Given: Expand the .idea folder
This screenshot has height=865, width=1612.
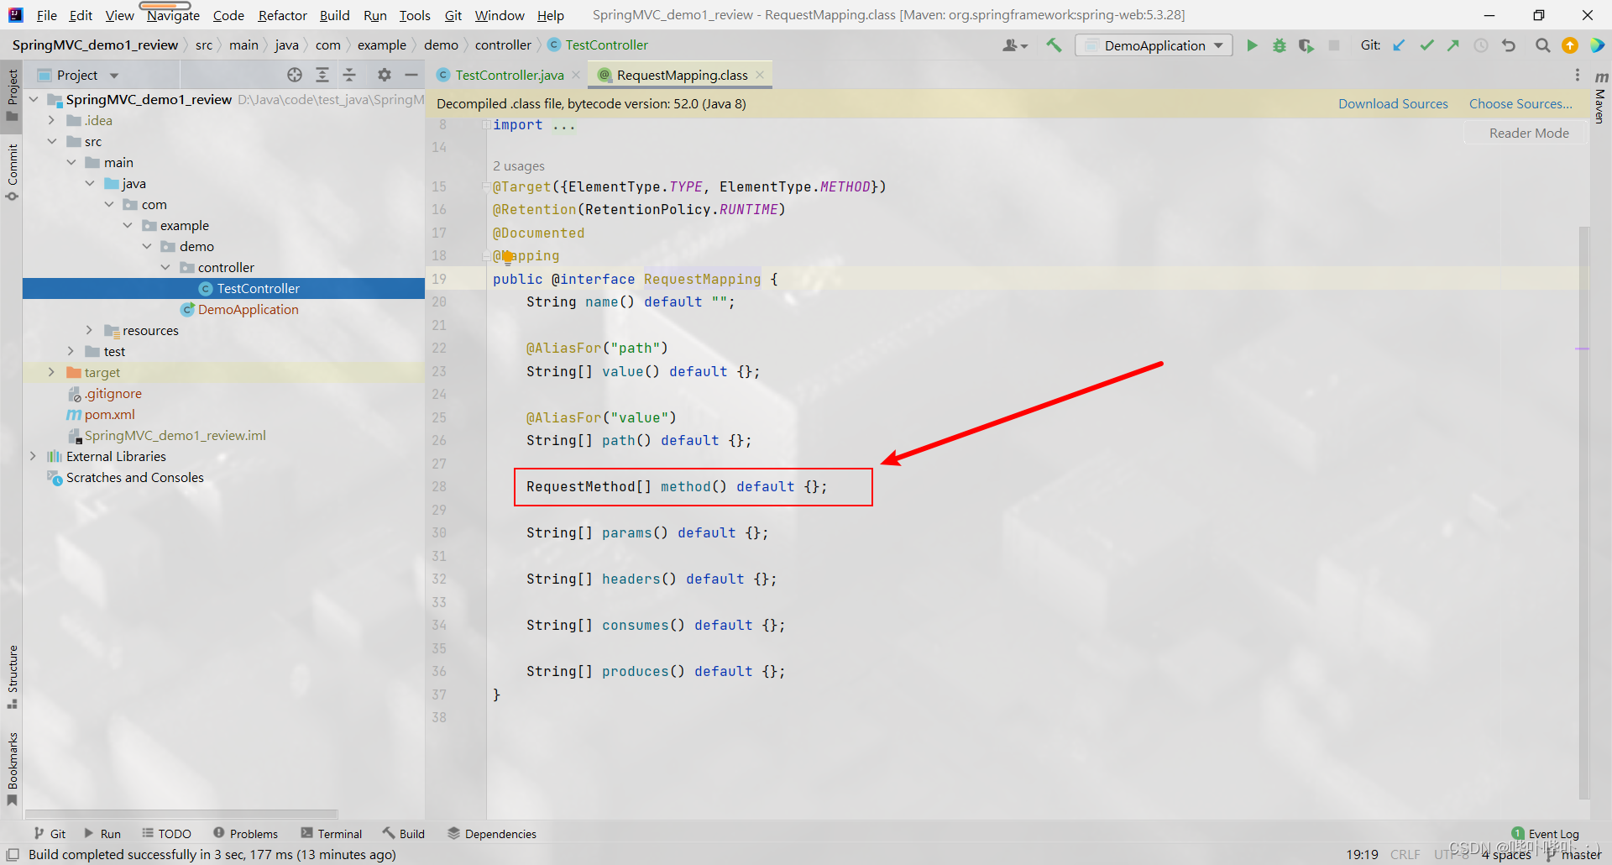Looking at the screenshot, I should click(x=51, y=120).
